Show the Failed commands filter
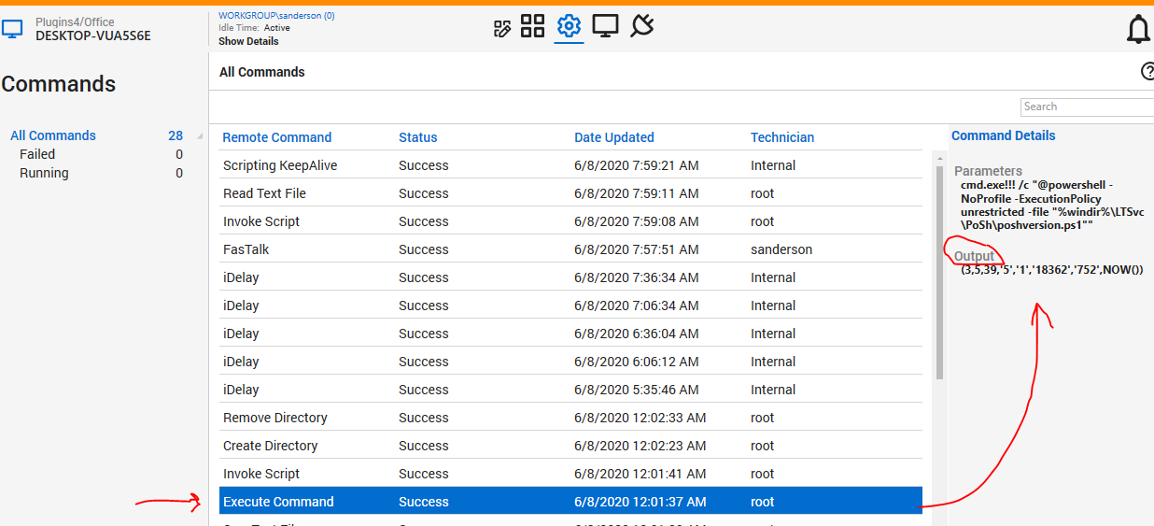The width and height of the screenshot is (1154, 526). point(37,154)
